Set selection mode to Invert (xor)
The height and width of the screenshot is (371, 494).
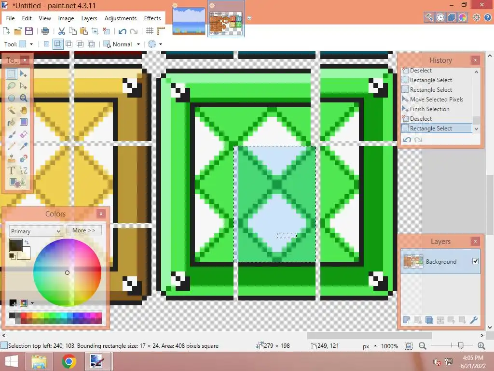point(91,44)
